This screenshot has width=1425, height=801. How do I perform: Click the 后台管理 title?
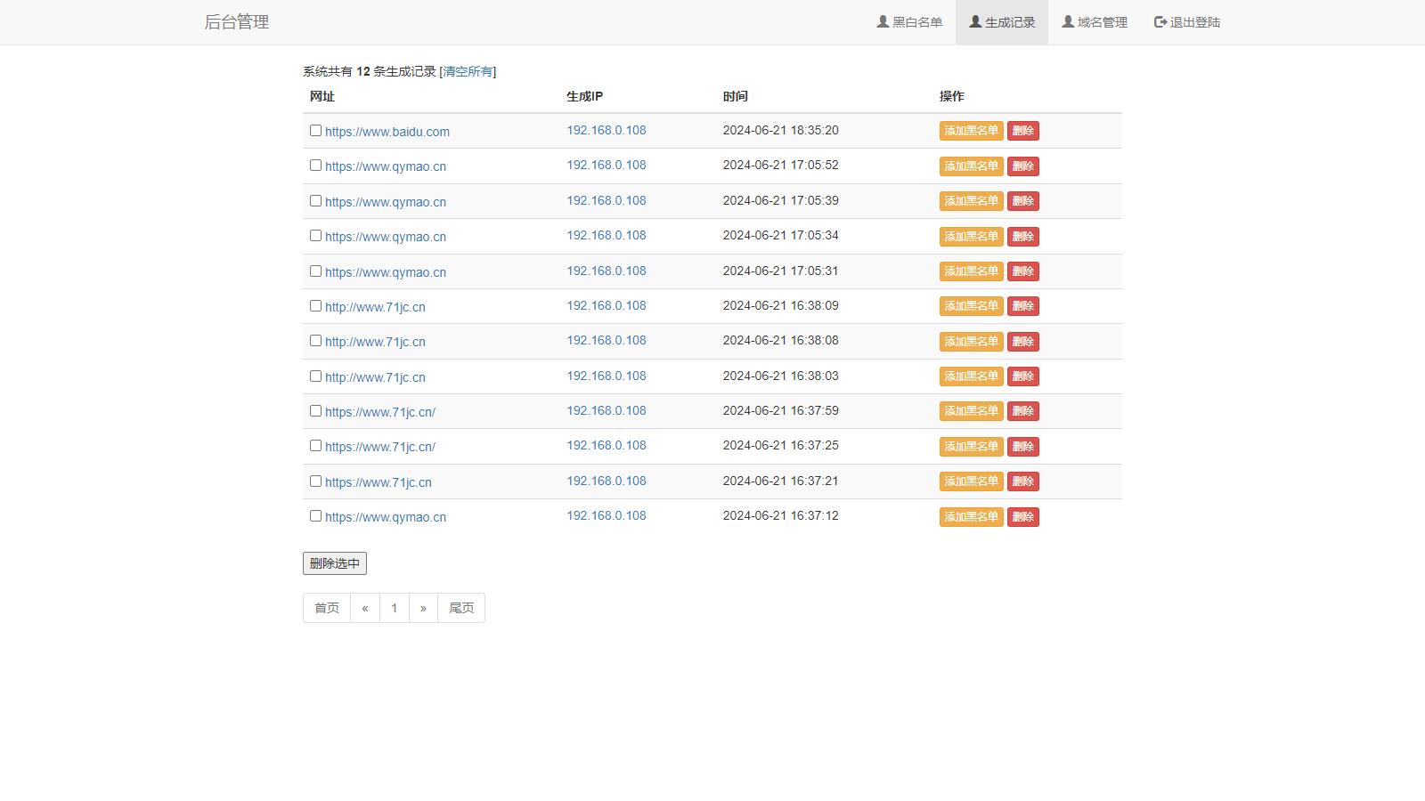[236, 22]
